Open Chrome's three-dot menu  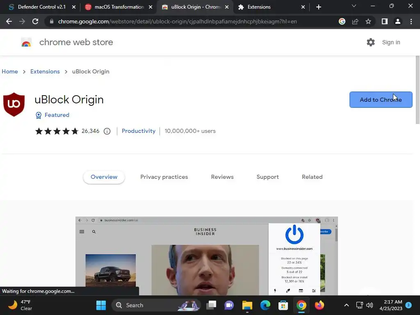pyautogui.click(x=411, y=21)
